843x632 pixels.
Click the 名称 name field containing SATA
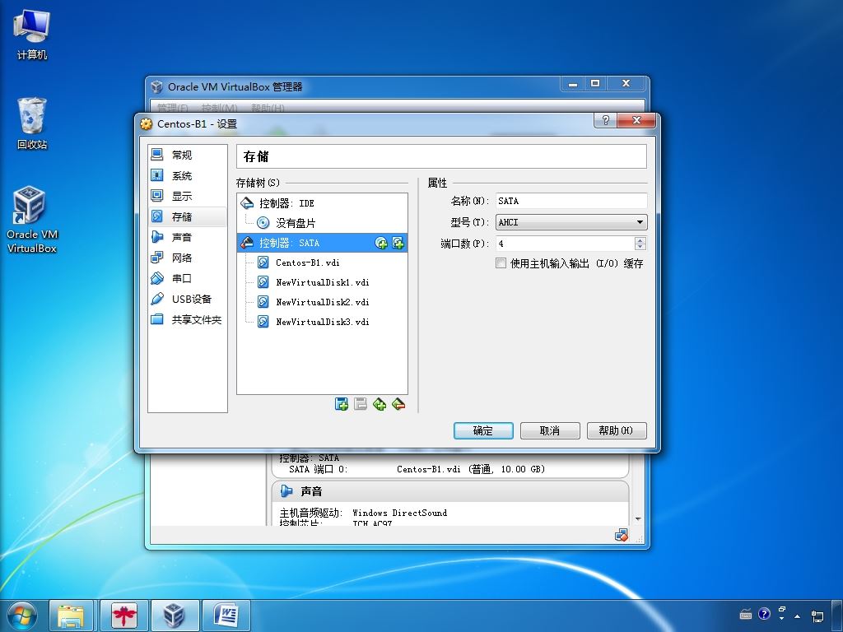point(571,201)
